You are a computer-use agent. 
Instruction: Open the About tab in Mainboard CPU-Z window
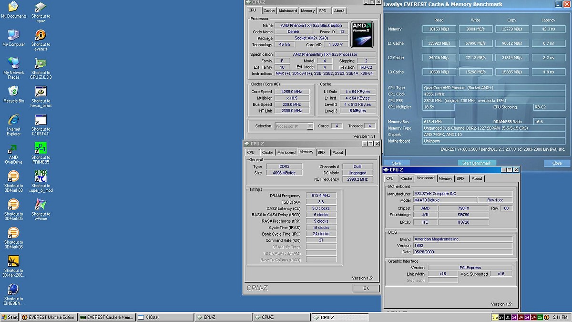tap(477, 178)
